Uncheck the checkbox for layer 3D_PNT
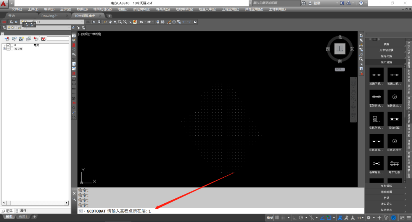Screen dimensions: 412x222 pyautogui.click(x=8, y=49)
